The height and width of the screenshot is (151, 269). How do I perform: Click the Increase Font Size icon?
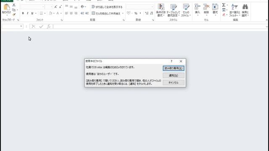[55, 7]
